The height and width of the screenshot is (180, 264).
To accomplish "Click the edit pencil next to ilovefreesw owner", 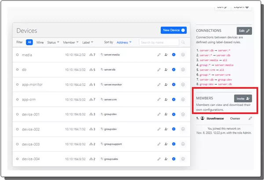I will (250, 118).
